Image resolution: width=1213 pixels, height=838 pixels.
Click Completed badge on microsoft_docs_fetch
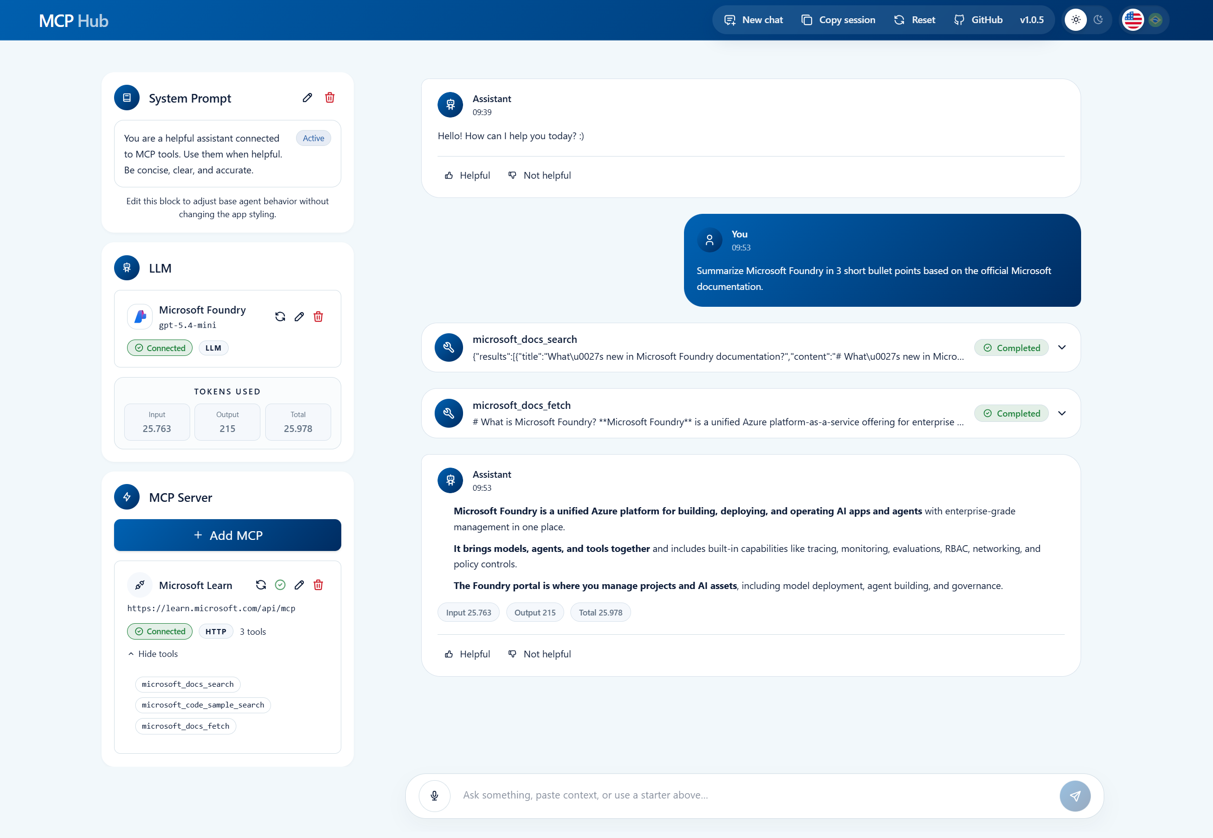1011,413
